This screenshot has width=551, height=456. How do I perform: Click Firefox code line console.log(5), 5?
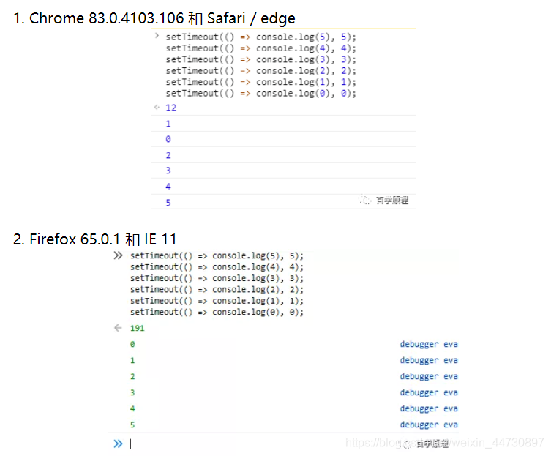click(x=217, y=255)
